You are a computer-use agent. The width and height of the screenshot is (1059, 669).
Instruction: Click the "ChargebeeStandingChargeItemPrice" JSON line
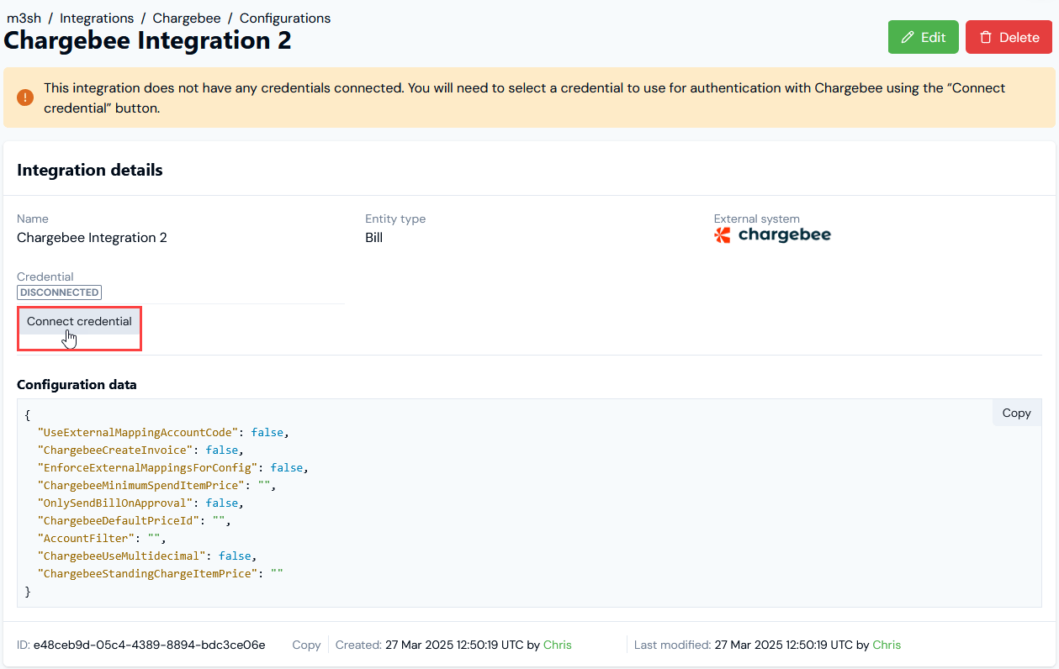[x=161, y=573]
